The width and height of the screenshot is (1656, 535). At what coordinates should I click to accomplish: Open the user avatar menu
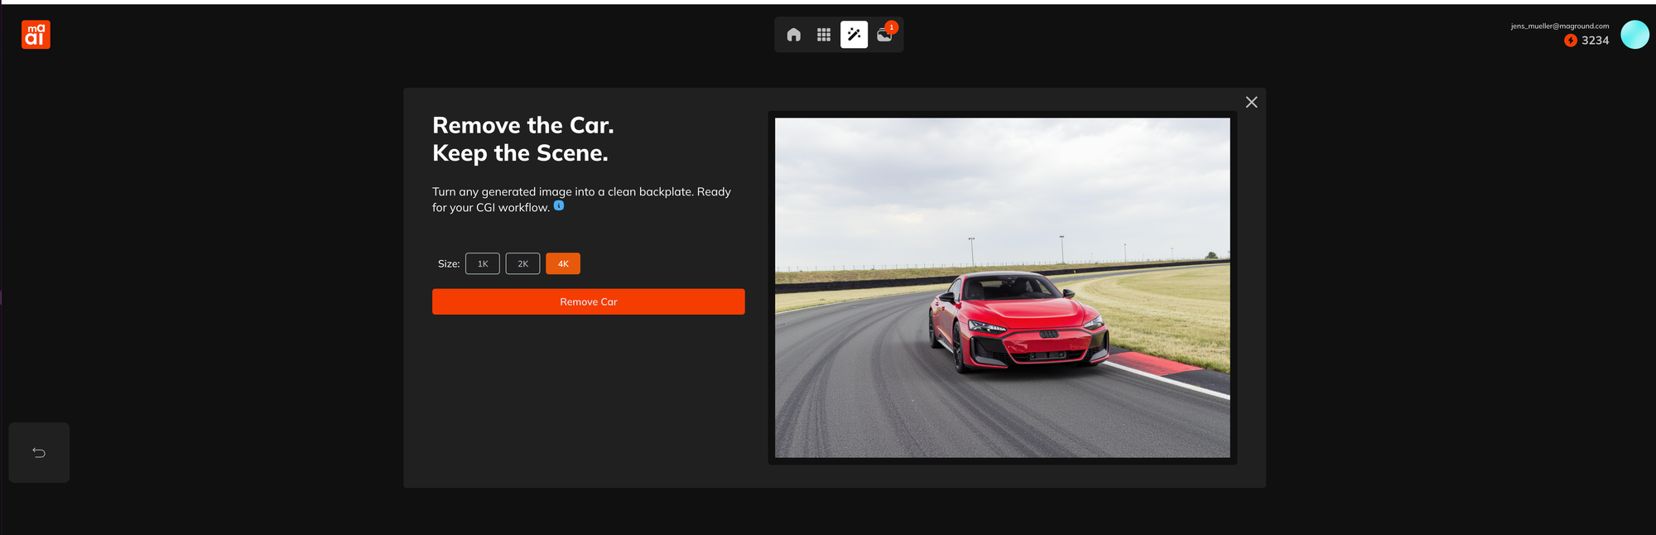click(1634, 35)
